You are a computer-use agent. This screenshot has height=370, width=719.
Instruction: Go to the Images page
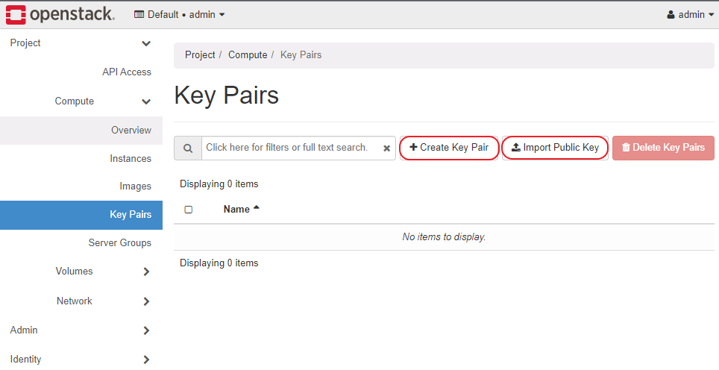(135, 186)
